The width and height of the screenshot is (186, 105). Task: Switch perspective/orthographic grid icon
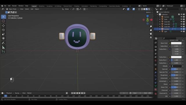coord(151,38)
